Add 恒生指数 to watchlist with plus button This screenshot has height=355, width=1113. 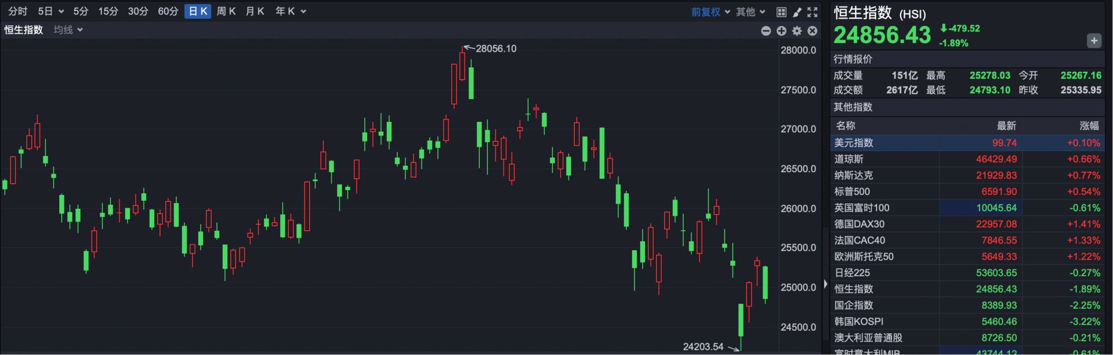(x=1094, y=41)
